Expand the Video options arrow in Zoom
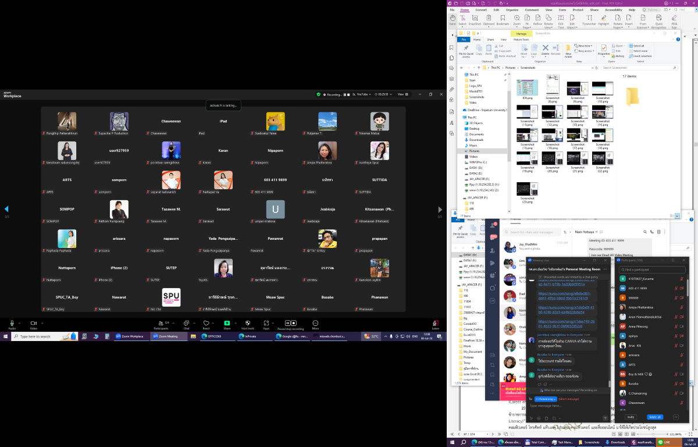Viewport: 698px width, 447px height. click(42, 322)
